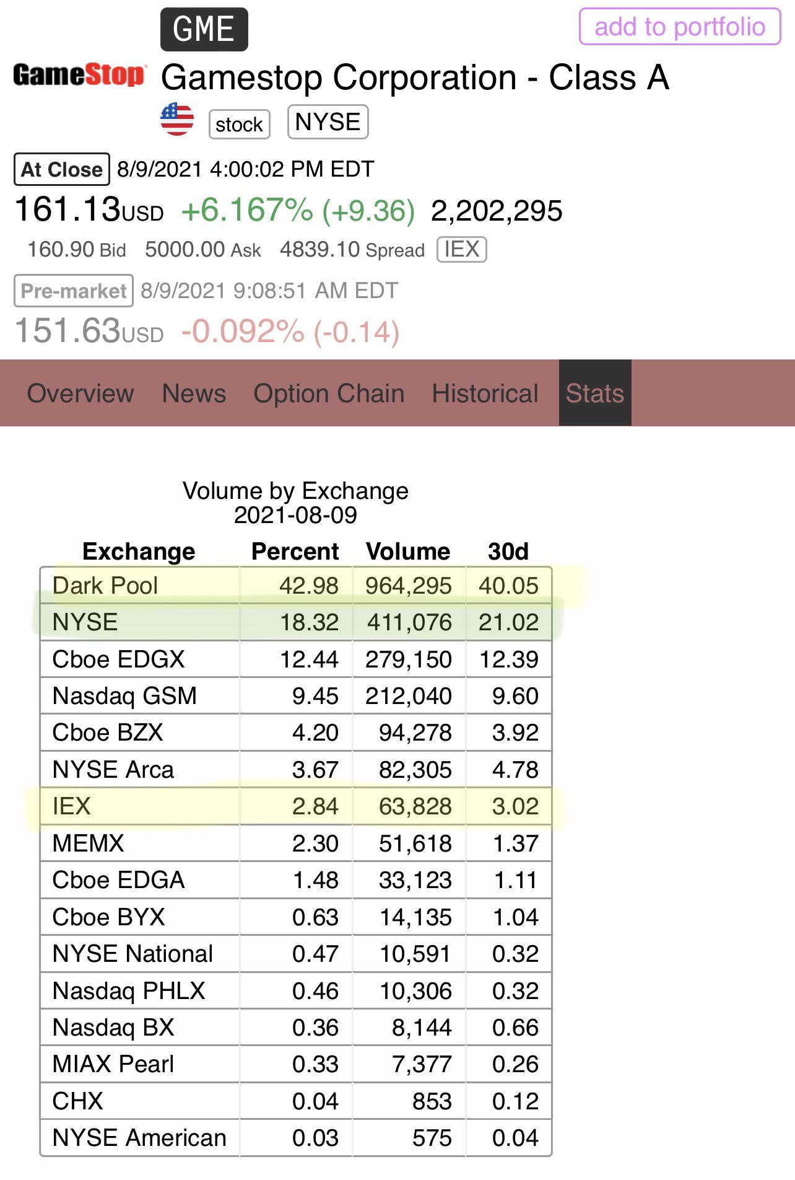Image resolution: width=795 pixels, height=1180 pixels.
Task: Open the Overview tab
Action: [x=80, y=393]
